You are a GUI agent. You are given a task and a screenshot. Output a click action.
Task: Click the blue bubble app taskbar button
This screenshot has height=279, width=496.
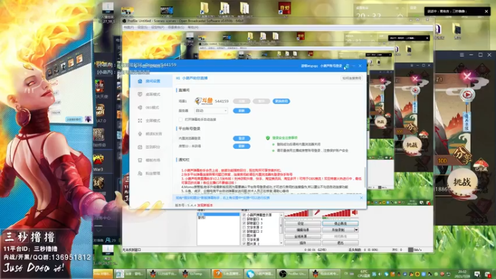coord(260,273)
